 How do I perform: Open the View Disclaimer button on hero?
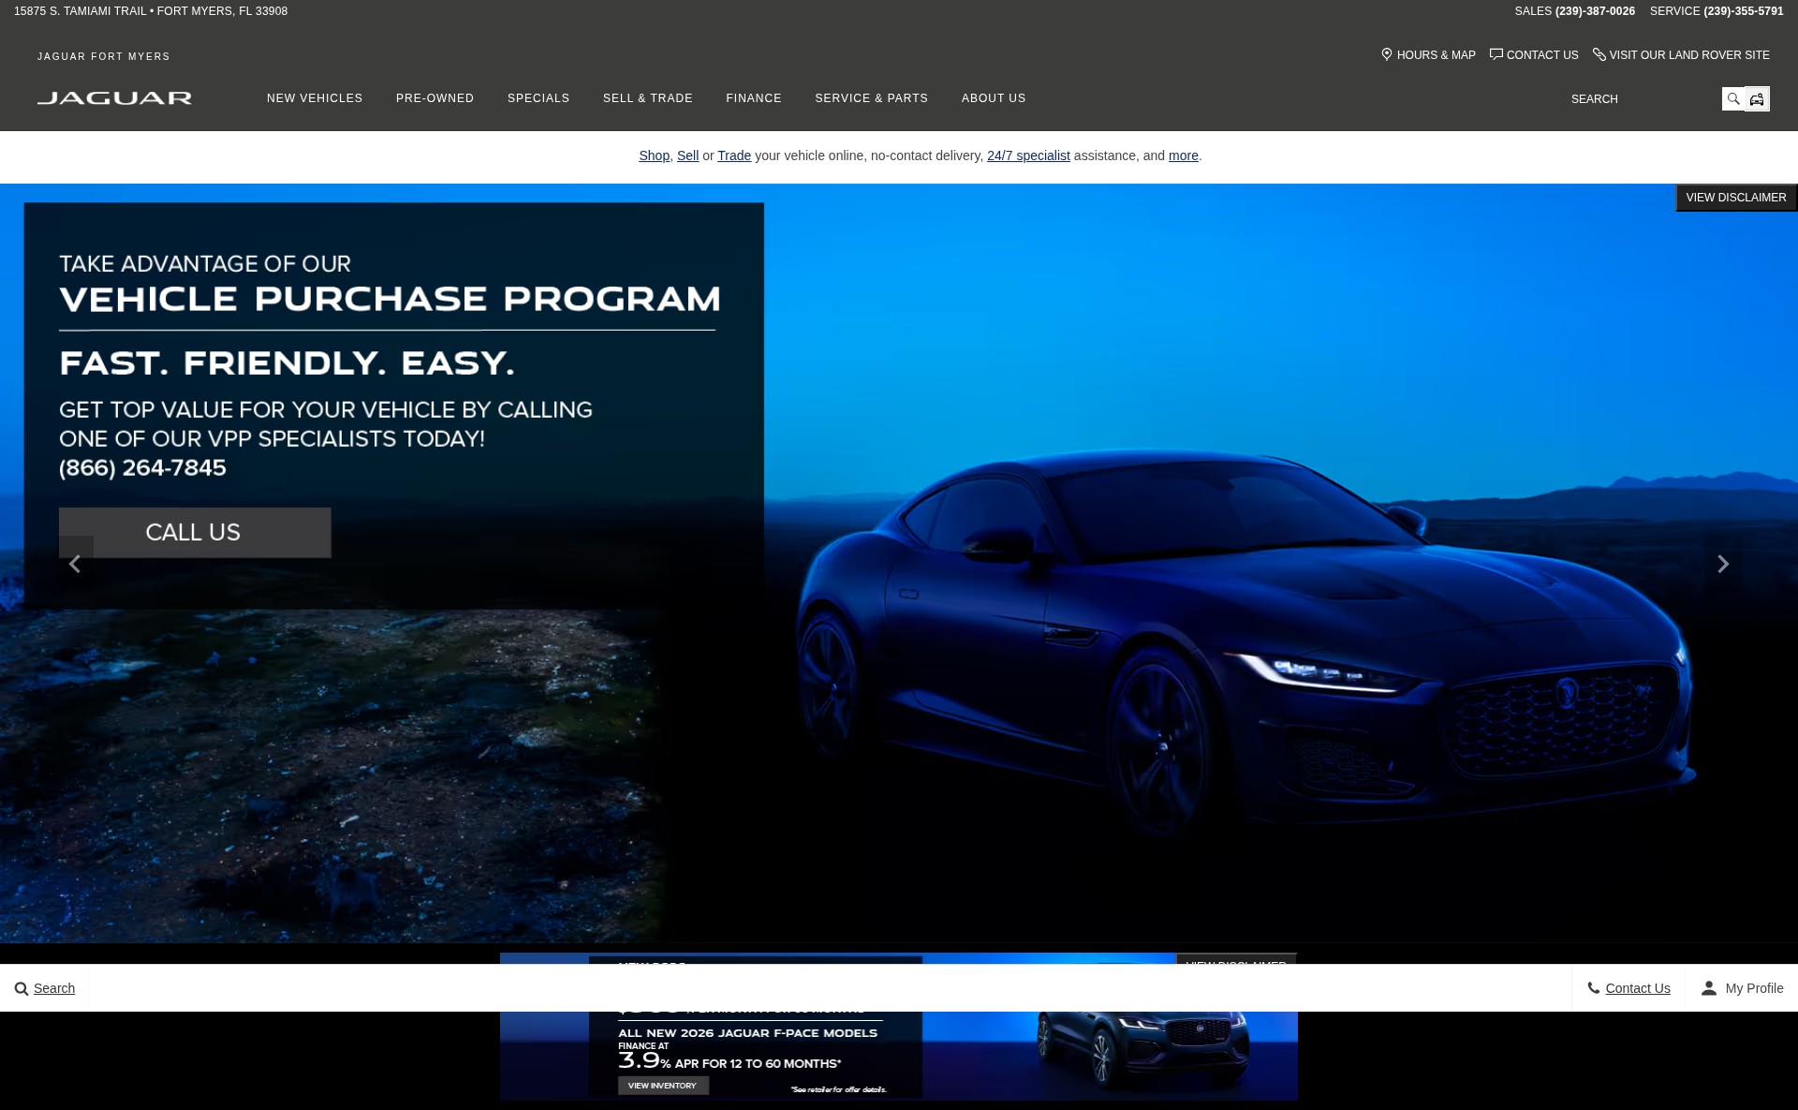tap(1736, 198)
